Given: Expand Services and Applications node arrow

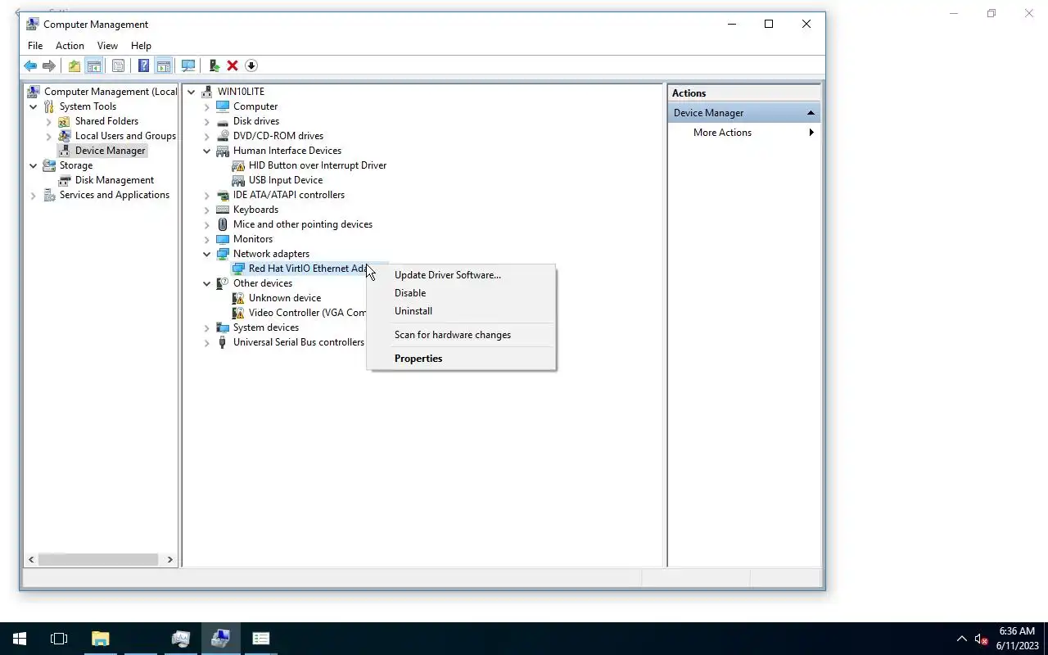Looking at the screenshot, I should [34, 195].
